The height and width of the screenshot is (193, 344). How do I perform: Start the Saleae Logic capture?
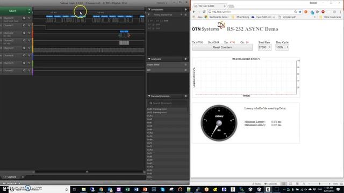tap(12, 11)
